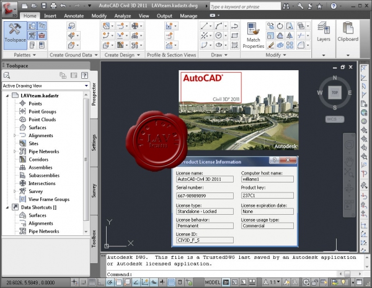This screenshot has width=372, height=288.
Task: Click the Toolspace preview magnifier icon
Action: pos(7,76)
